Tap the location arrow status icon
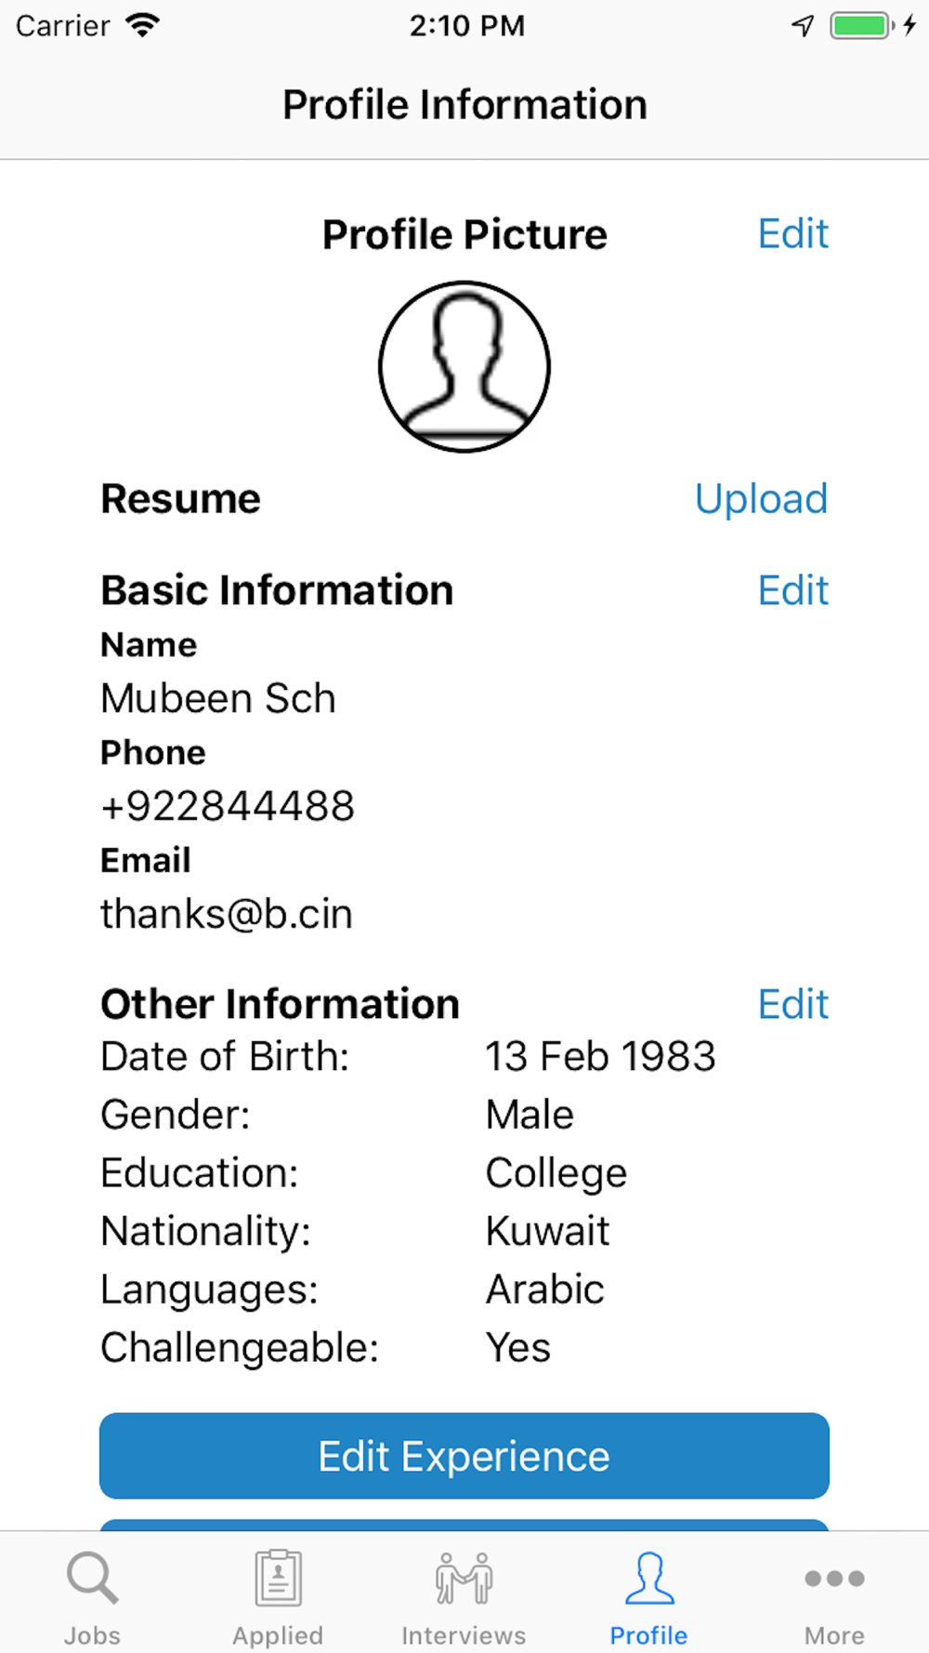 803,25
